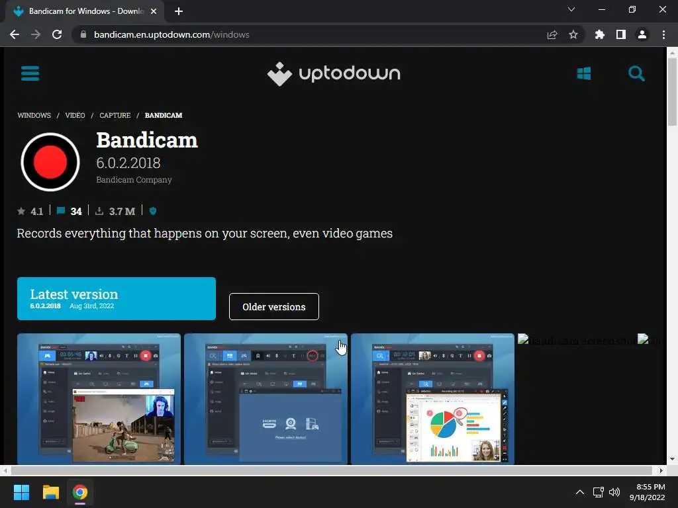678x508 pixels.
Task: Open the network status icon
Action: click(x=598, y=492)
